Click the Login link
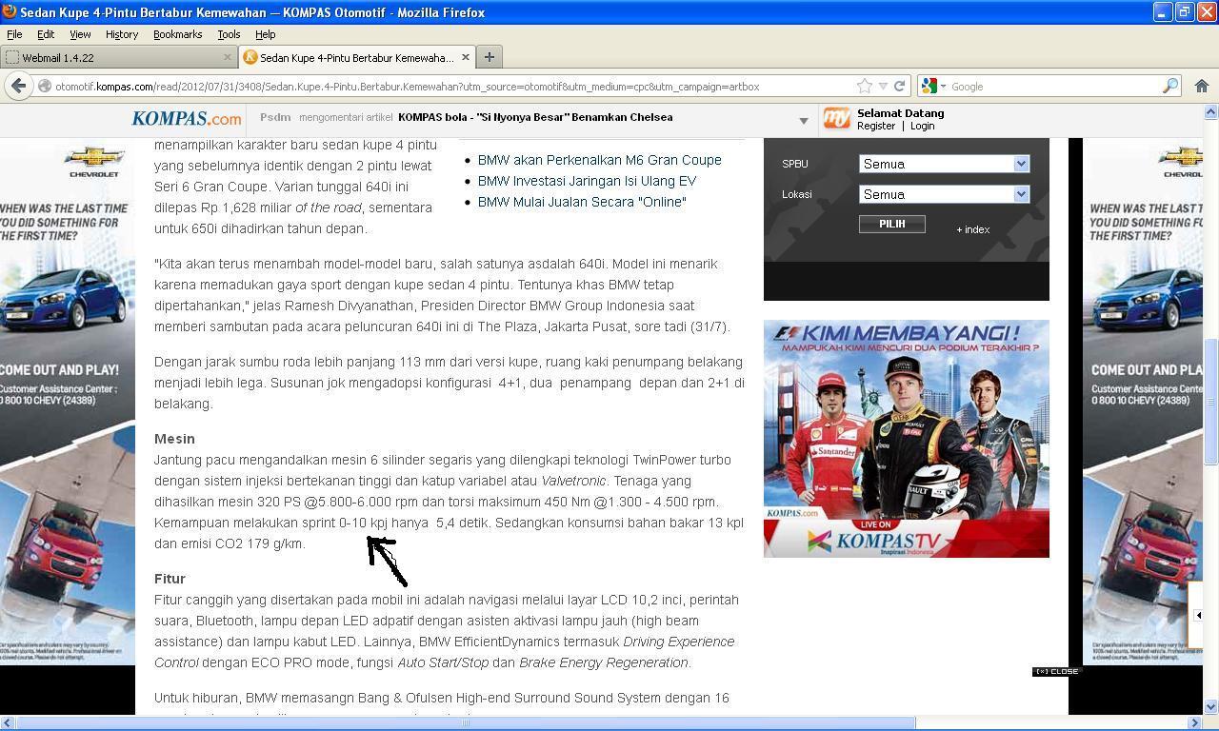 922,126
